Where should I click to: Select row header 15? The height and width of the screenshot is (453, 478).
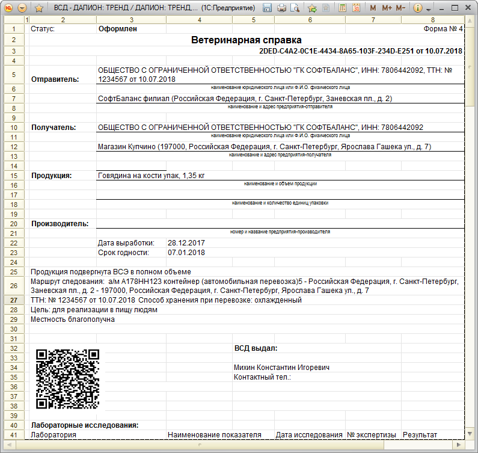(x=14, y=176)
